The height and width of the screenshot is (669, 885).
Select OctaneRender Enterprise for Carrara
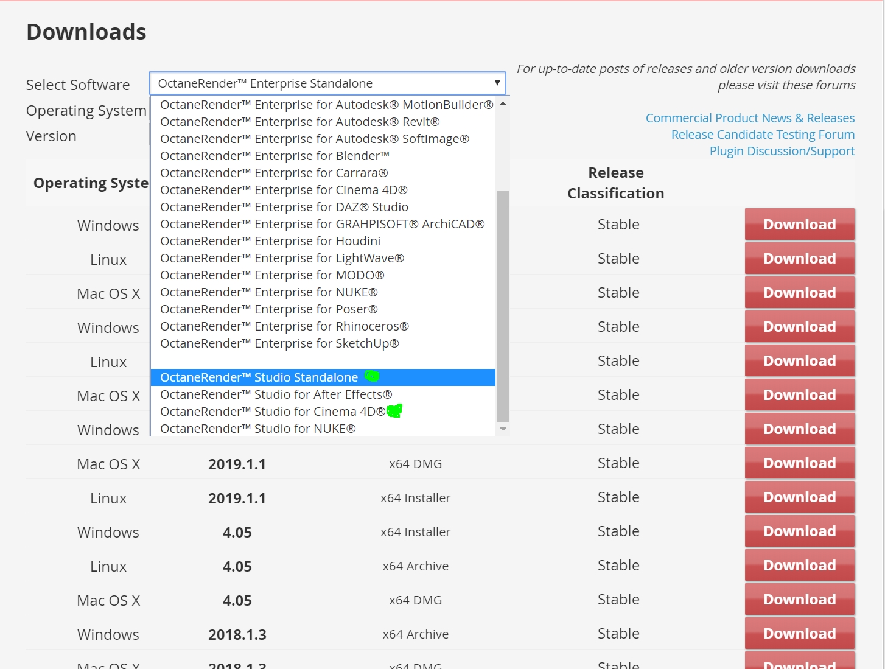[323, 173]
